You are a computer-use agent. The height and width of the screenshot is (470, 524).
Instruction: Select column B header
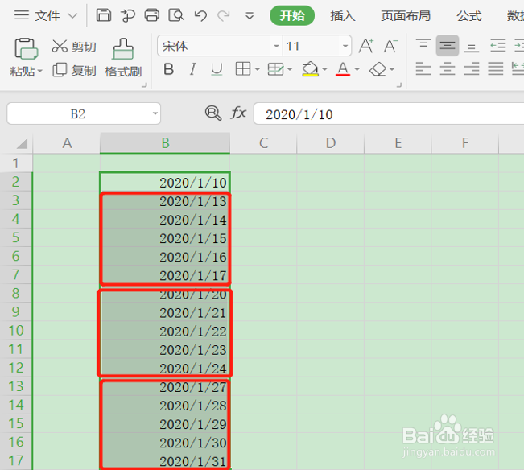[x=165, y=143]
